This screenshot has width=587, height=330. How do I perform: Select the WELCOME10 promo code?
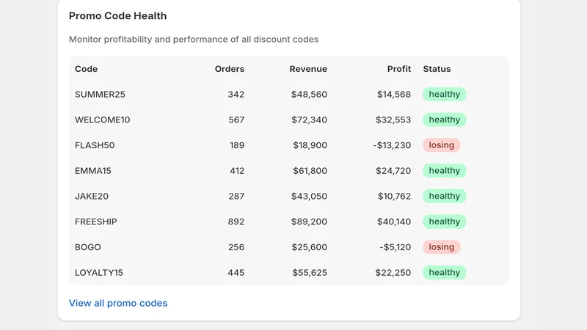pos(102,120)
